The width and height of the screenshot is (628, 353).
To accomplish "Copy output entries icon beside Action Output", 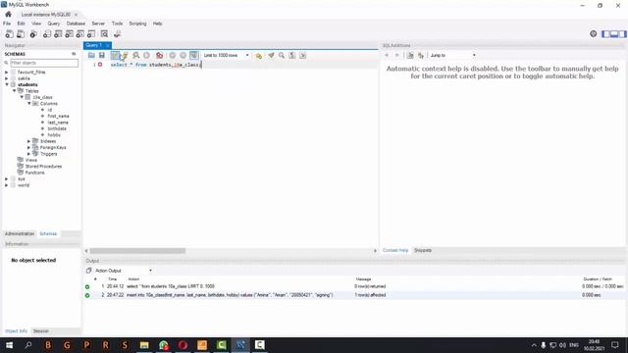I will tap(89, 271).
